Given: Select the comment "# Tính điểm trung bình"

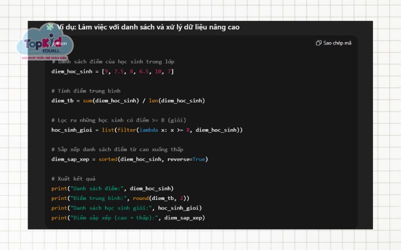Looking at the screenshot, I should click(x=86, y=91).
